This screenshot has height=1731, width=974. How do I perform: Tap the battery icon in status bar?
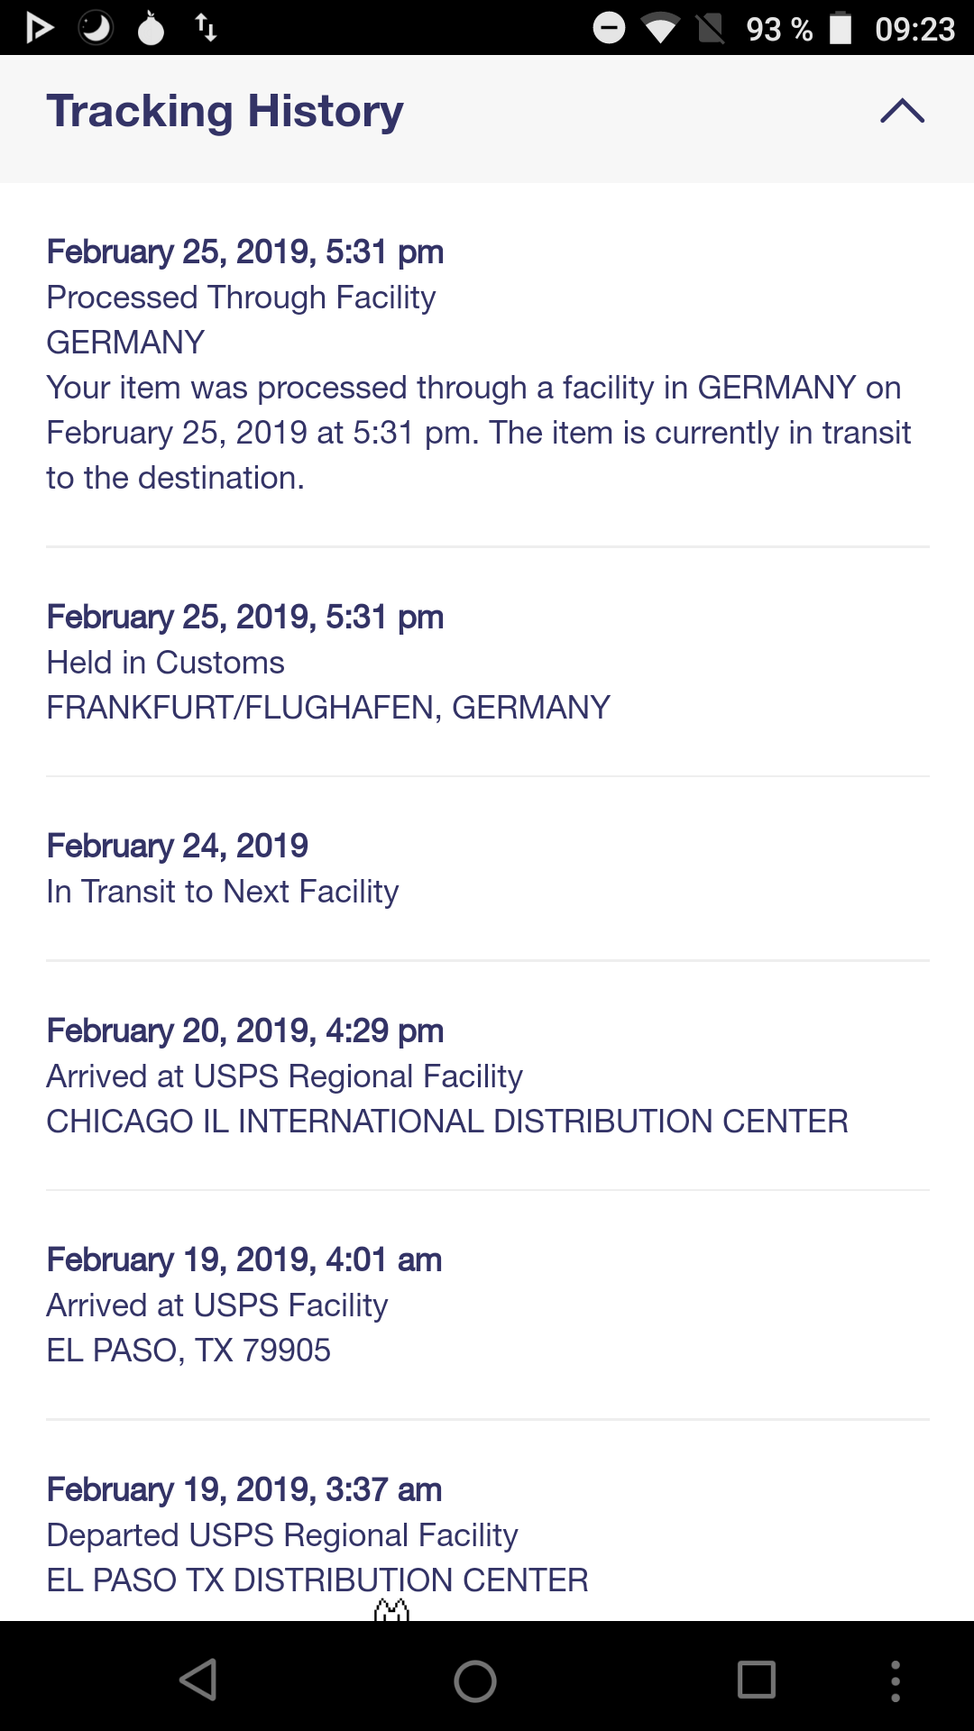840,28
